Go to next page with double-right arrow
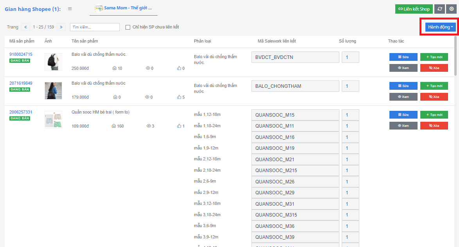The width and height of the screenshot is (459, 247). pyautogui.click(x=61, y=27)
